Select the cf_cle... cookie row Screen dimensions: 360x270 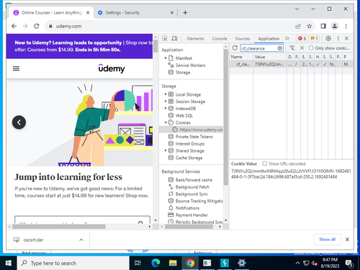pos(292,64)
